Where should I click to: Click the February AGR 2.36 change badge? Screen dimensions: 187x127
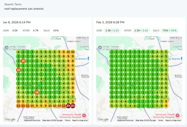112,30
